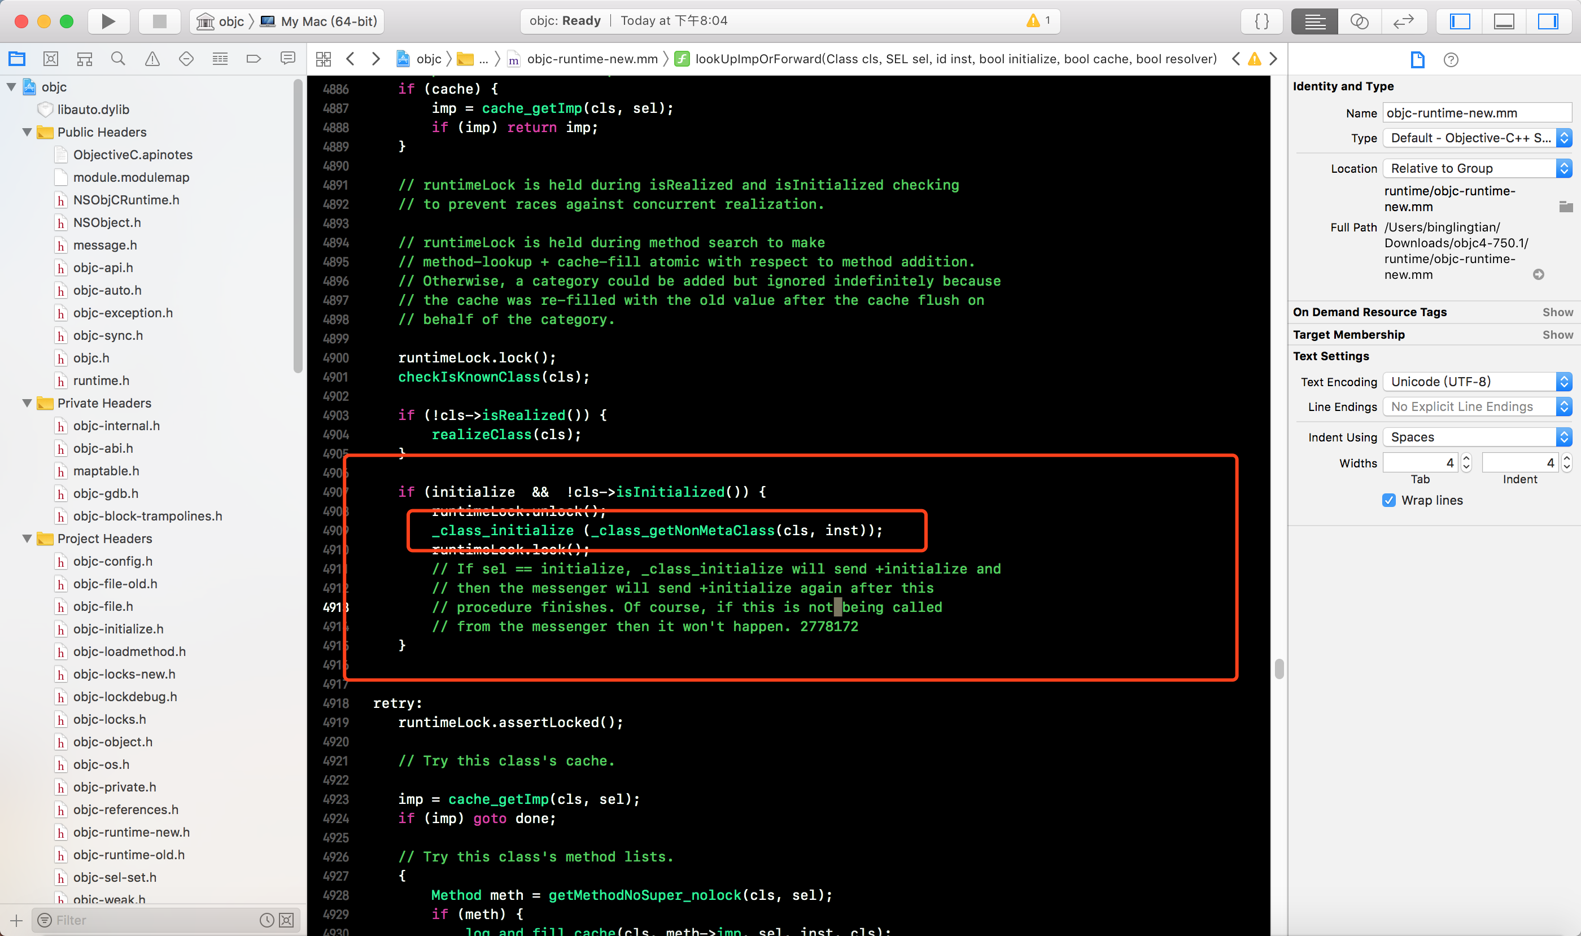
Task: Click the Name field in inspector
Action: [x=1477, y=113]
